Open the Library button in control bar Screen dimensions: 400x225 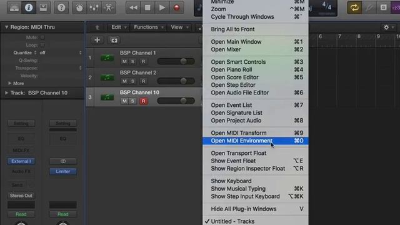[14, 7]
